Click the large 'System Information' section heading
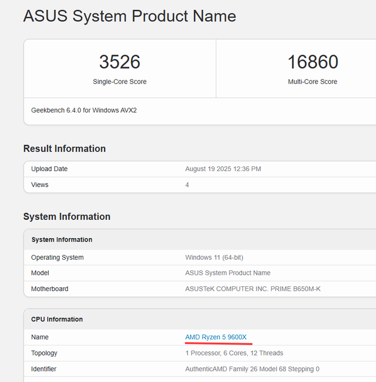The width and height of the screenshot is (376, 382). (x=67, y=217)
